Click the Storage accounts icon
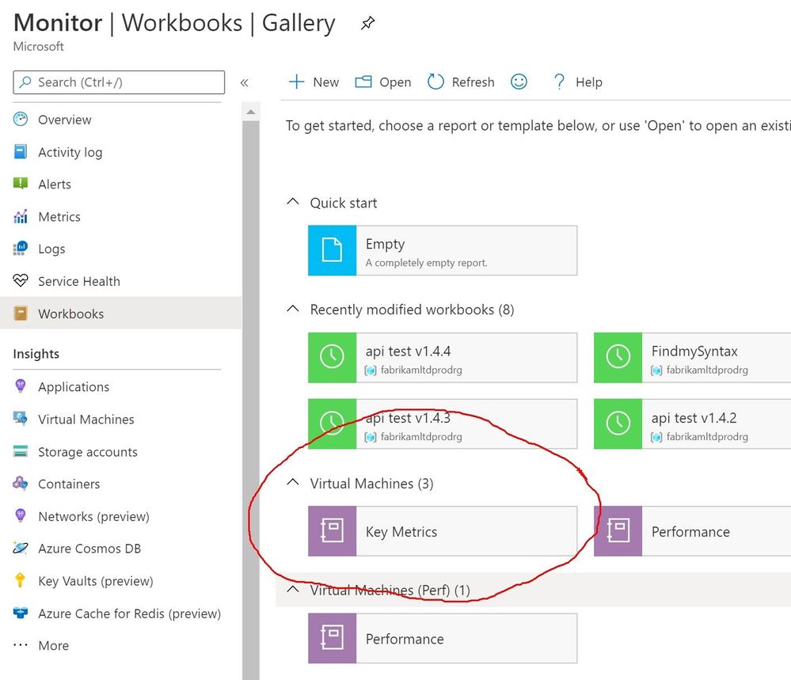The image size is (791, 680). click(x=20, y=451)
